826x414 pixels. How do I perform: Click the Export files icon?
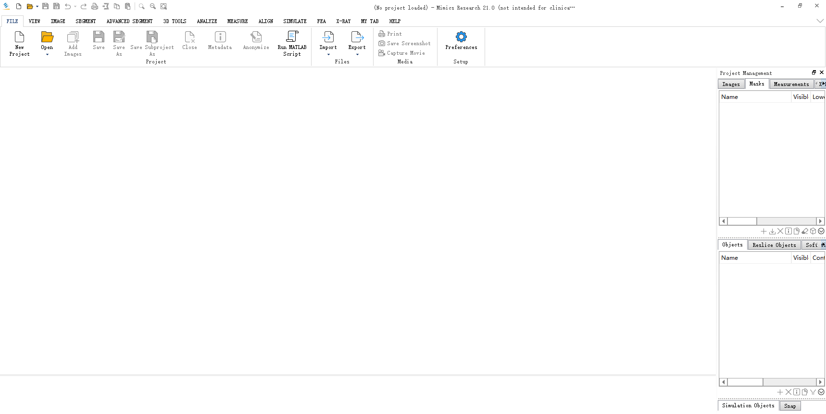(357, 37)
